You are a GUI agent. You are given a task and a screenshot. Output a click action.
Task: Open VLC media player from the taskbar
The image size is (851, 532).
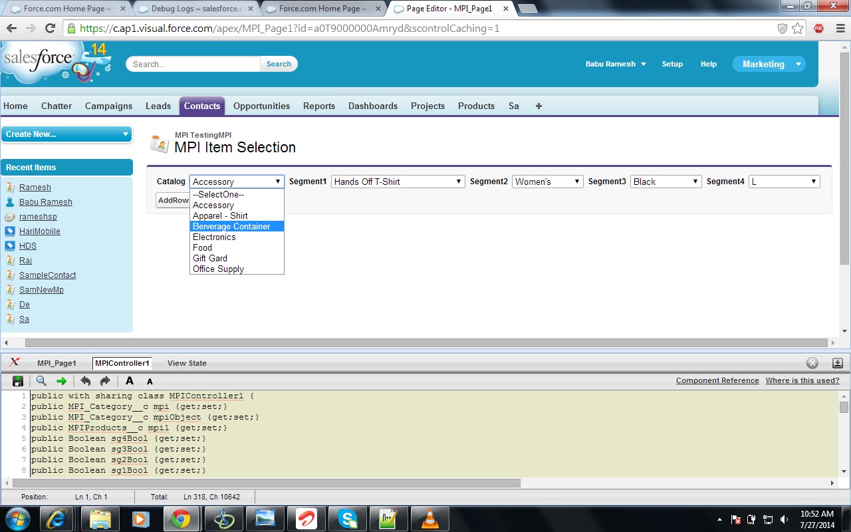[x=430, y=519]
